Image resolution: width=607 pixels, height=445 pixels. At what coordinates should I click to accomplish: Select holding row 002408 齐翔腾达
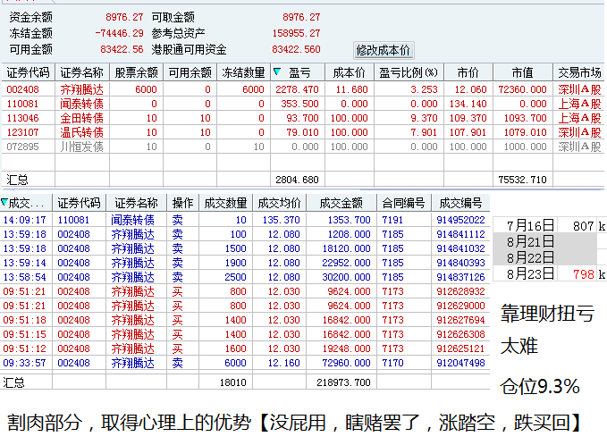303,89
